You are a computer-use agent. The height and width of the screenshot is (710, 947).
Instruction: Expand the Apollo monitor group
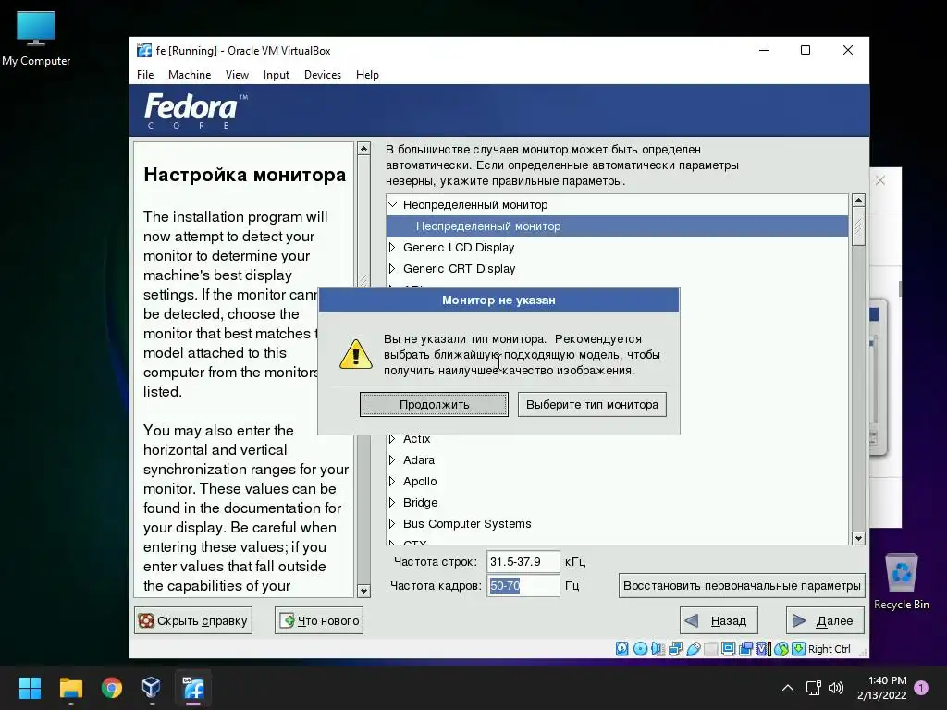pyautogui.click(x=392, y=481)
